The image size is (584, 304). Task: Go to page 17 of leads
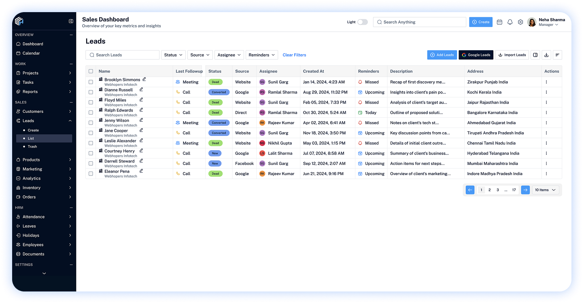pyautogui.click(x=514, y=190)
